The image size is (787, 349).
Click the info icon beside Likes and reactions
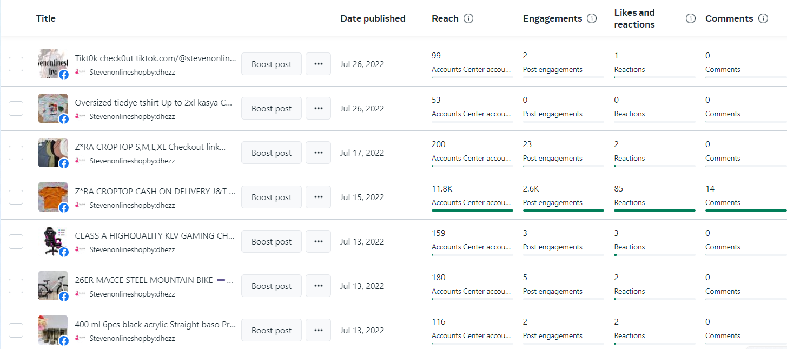pyautogui.click(x=691, y=18)
